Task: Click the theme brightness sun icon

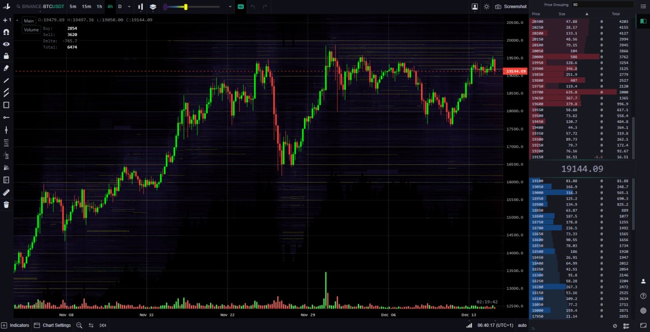Action: [x=486, y=7]
